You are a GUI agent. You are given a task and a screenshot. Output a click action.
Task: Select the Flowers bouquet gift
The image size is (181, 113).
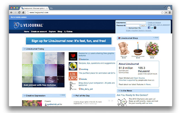click(x=152, y=48)
